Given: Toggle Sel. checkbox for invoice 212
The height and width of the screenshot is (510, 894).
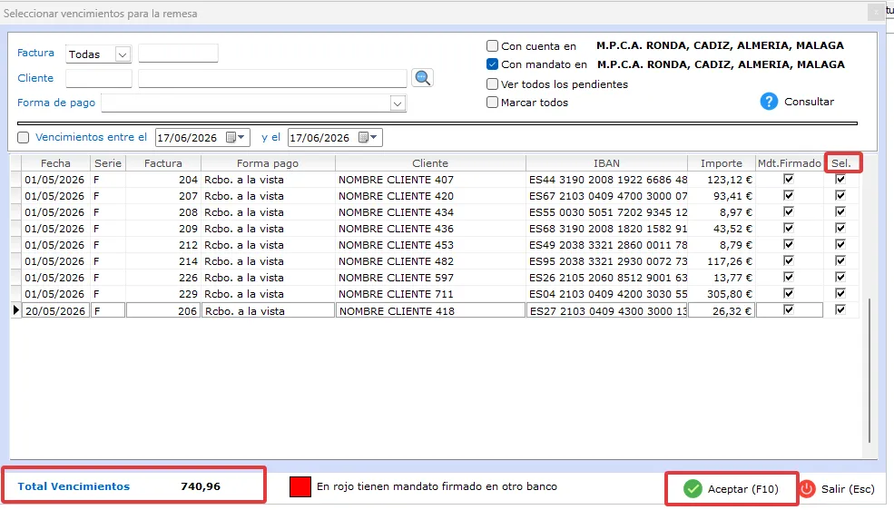Looking at the screenshot, I should click(840, 244).
